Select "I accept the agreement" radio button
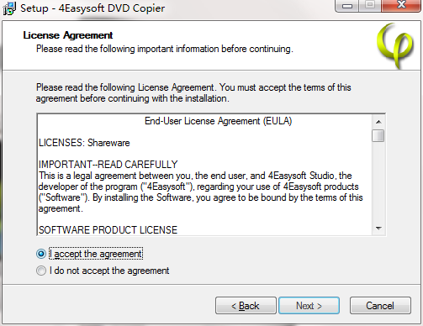The width and height of the screenshot is (423, 326). pos(41,254)
